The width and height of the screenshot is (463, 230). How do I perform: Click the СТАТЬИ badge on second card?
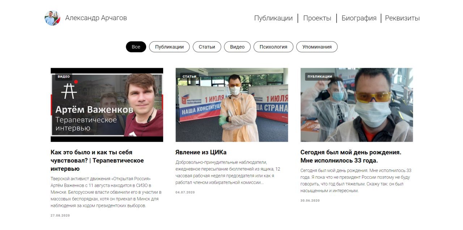pos(190,76)
